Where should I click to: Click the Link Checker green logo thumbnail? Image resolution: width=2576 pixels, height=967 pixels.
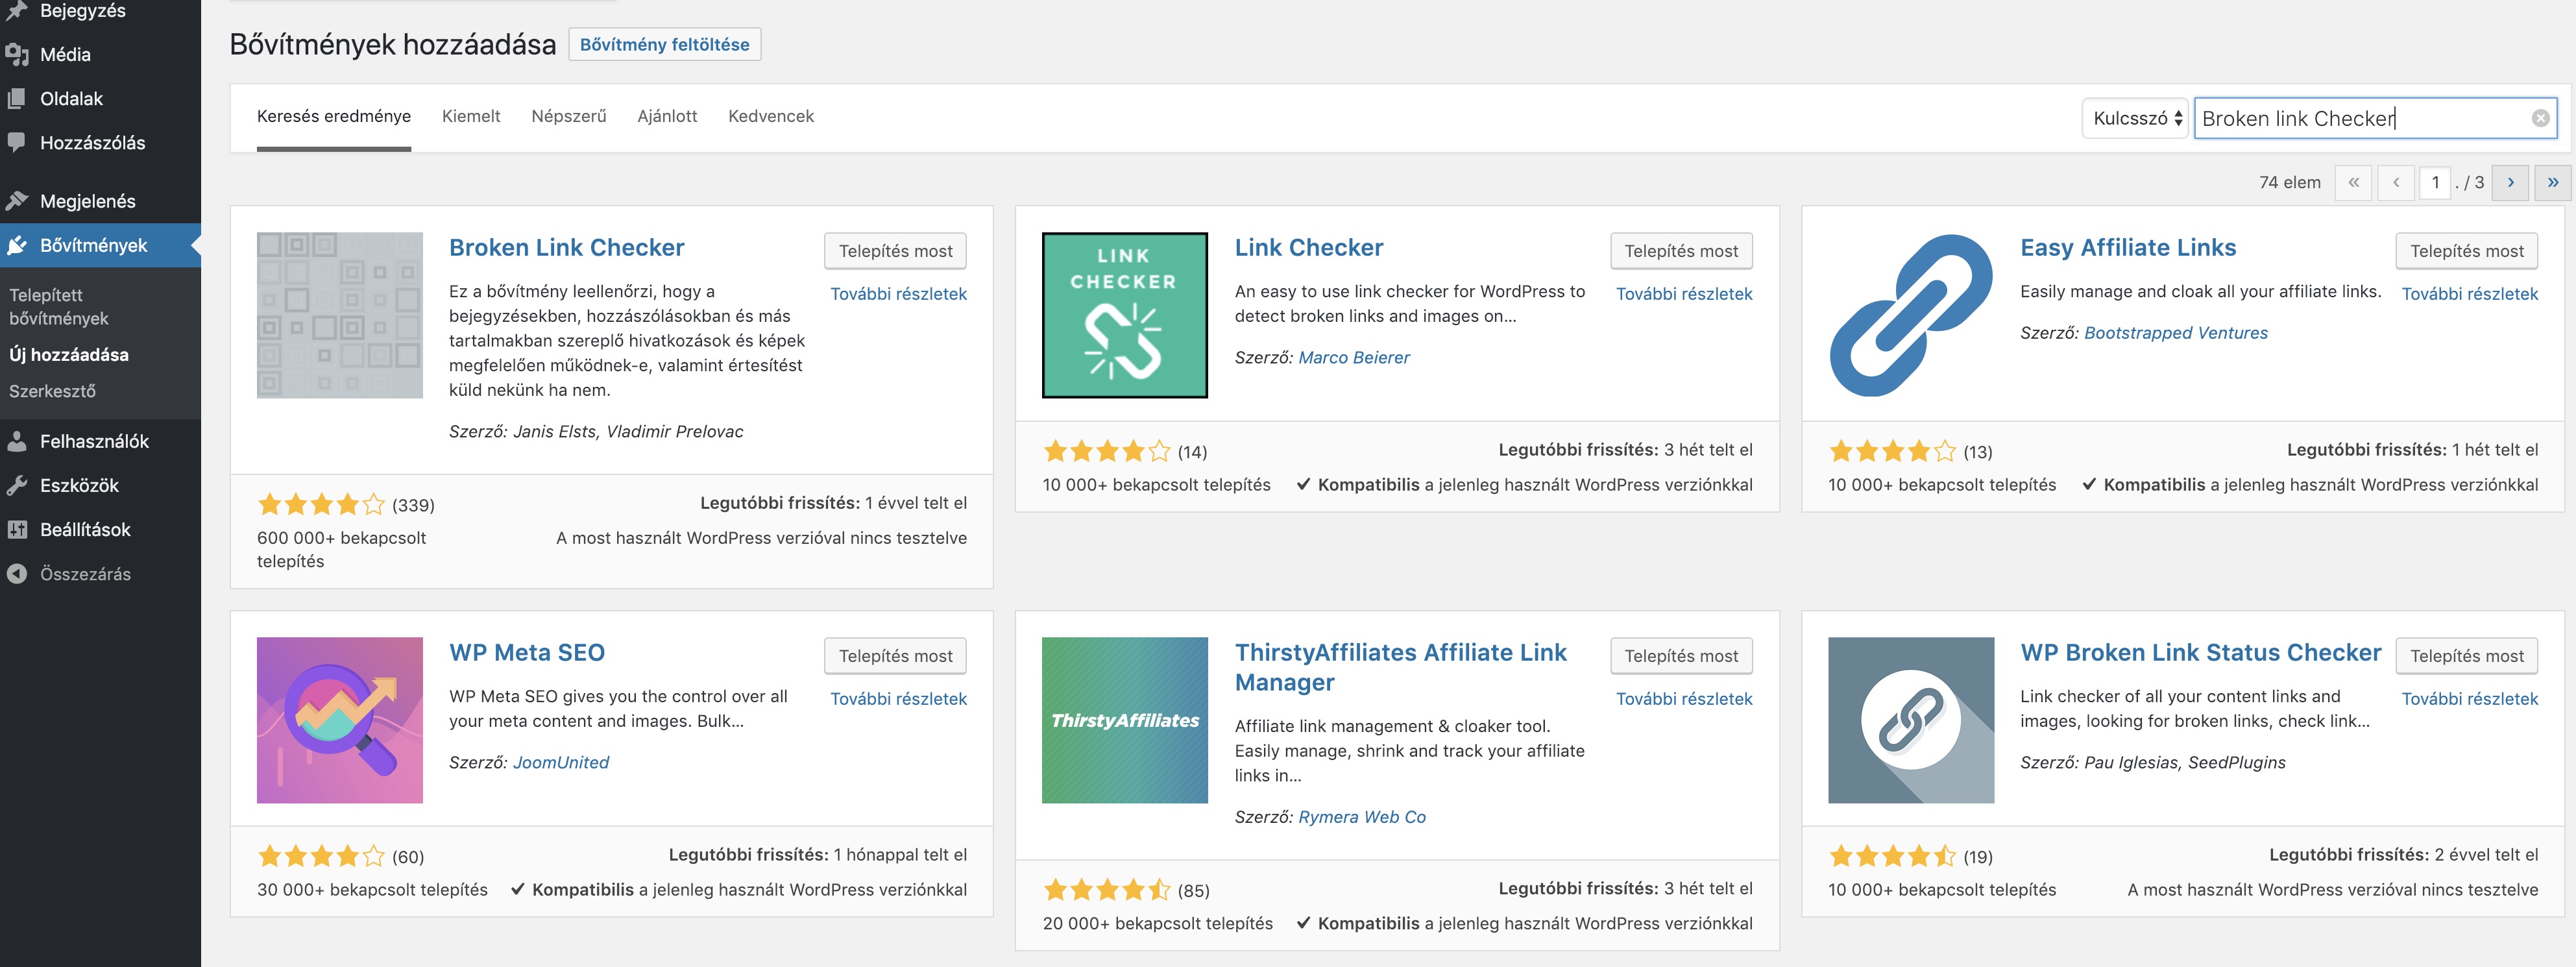[1124, 315]
